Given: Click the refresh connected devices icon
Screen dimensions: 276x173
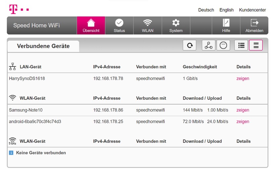Looking at the screenshot, I should pos(189,45).
